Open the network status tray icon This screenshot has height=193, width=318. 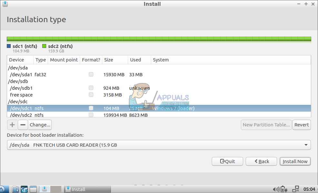296,189
